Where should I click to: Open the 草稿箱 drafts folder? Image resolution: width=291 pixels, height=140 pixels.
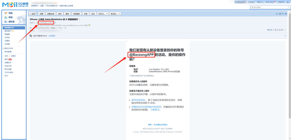[x=7, y=34]
